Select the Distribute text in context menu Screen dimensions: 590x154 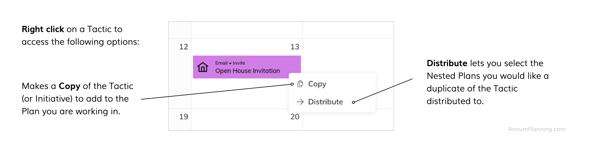coord(325,102)
